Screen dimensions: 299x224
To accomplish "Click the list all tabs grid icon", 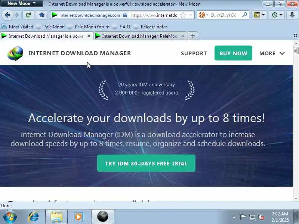I will tap(295, 36).
